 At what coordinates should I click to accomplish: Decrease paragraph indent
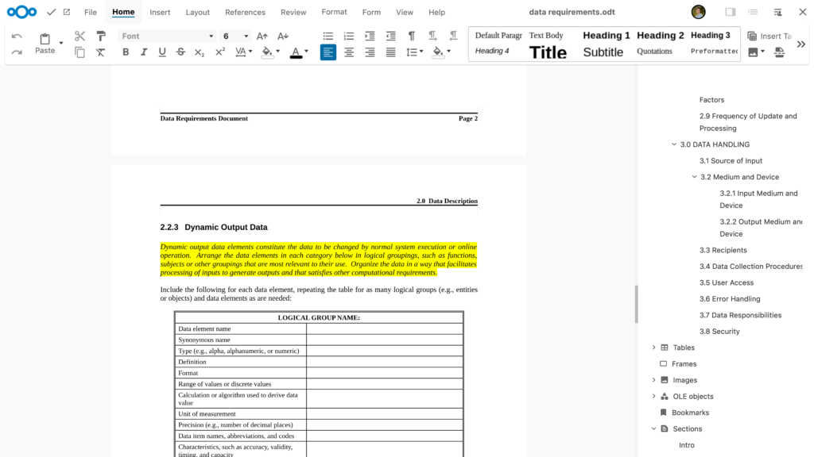pos(390,36)
